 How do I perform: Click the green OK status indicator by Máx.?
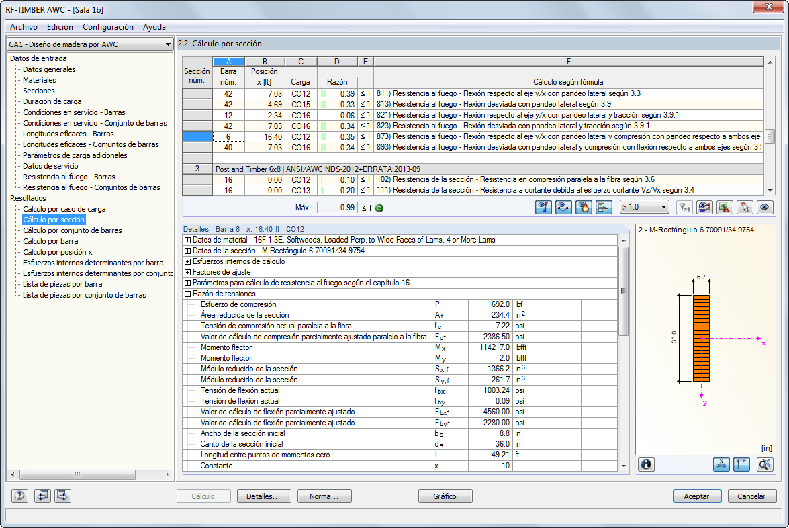[x=379, y=208]
